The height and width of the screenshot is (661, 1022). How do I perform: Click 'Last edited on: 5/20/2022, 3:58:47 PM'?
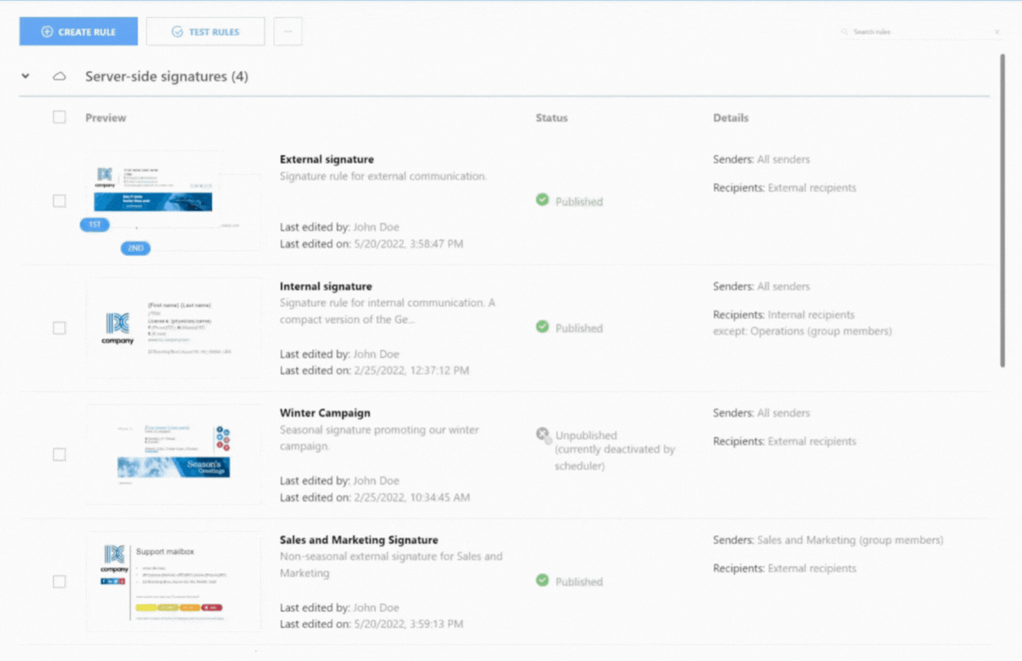(371, 244)
